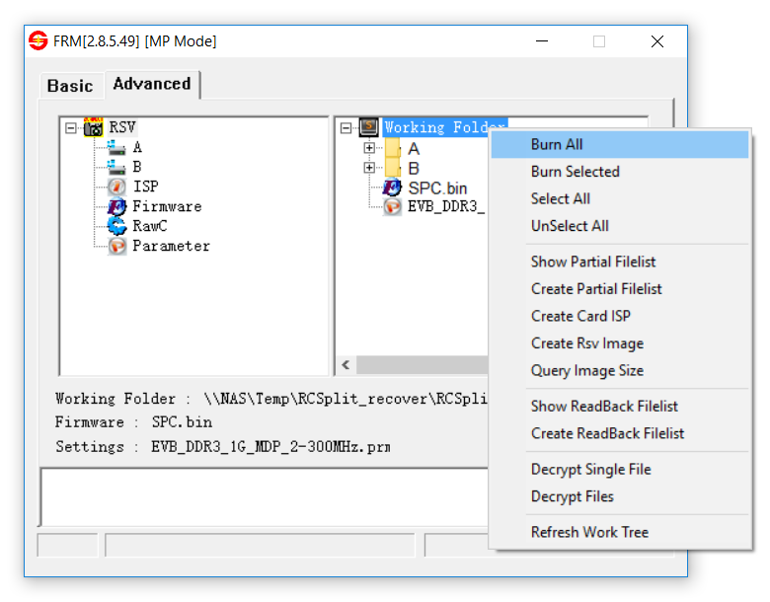
Task: Select Decrypt Files menu entry
Action: [x=620, y=496]
